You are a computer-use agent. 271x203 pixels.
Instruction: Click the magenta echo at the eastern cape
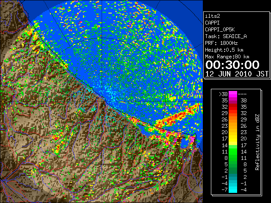[x=192, y=139]
